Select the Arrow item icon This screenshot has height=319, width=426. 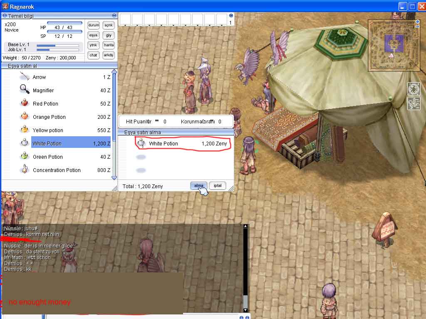click(x=25, y=76)
